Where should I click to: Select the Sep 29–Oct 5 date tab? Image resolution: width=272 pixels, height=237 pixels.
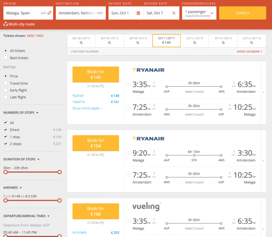pos(110,41)
